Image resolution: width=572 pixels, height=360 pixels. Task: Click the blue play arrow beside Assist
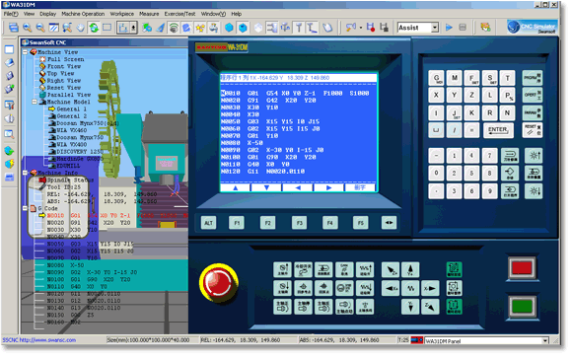coord(449,28)
